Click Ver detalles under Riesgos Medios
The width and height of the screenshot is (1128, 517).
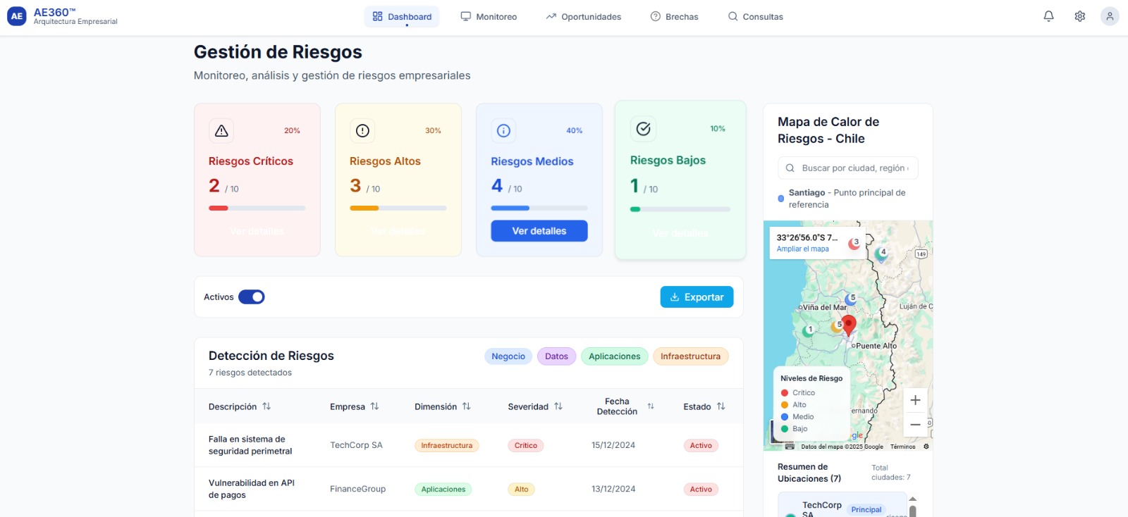pyautogui.click(x=539, y=231)
